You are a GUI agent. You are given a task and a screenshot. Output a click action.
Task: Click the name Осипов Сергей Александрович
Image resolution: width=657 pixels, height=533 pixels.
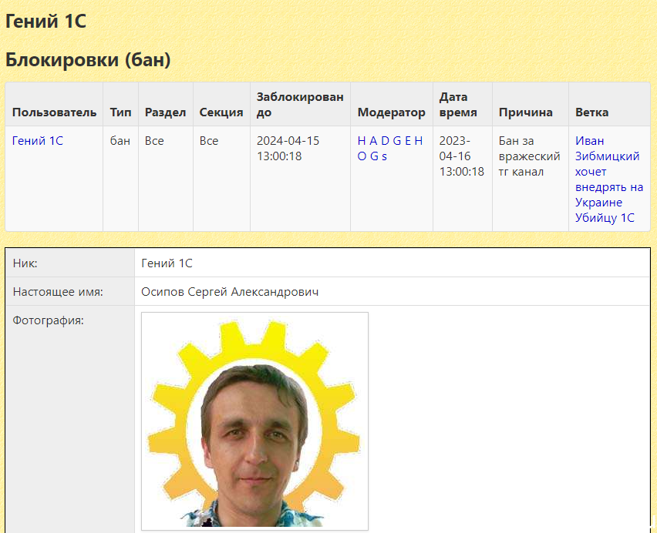(x=230, y=292)
